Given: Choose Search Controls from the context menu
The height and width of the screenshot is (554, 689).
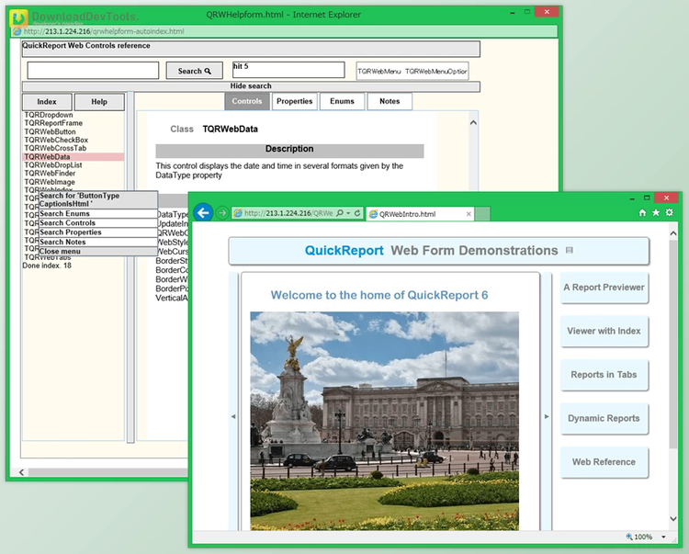Looking at the screenshot, I should tap(98, 223).
